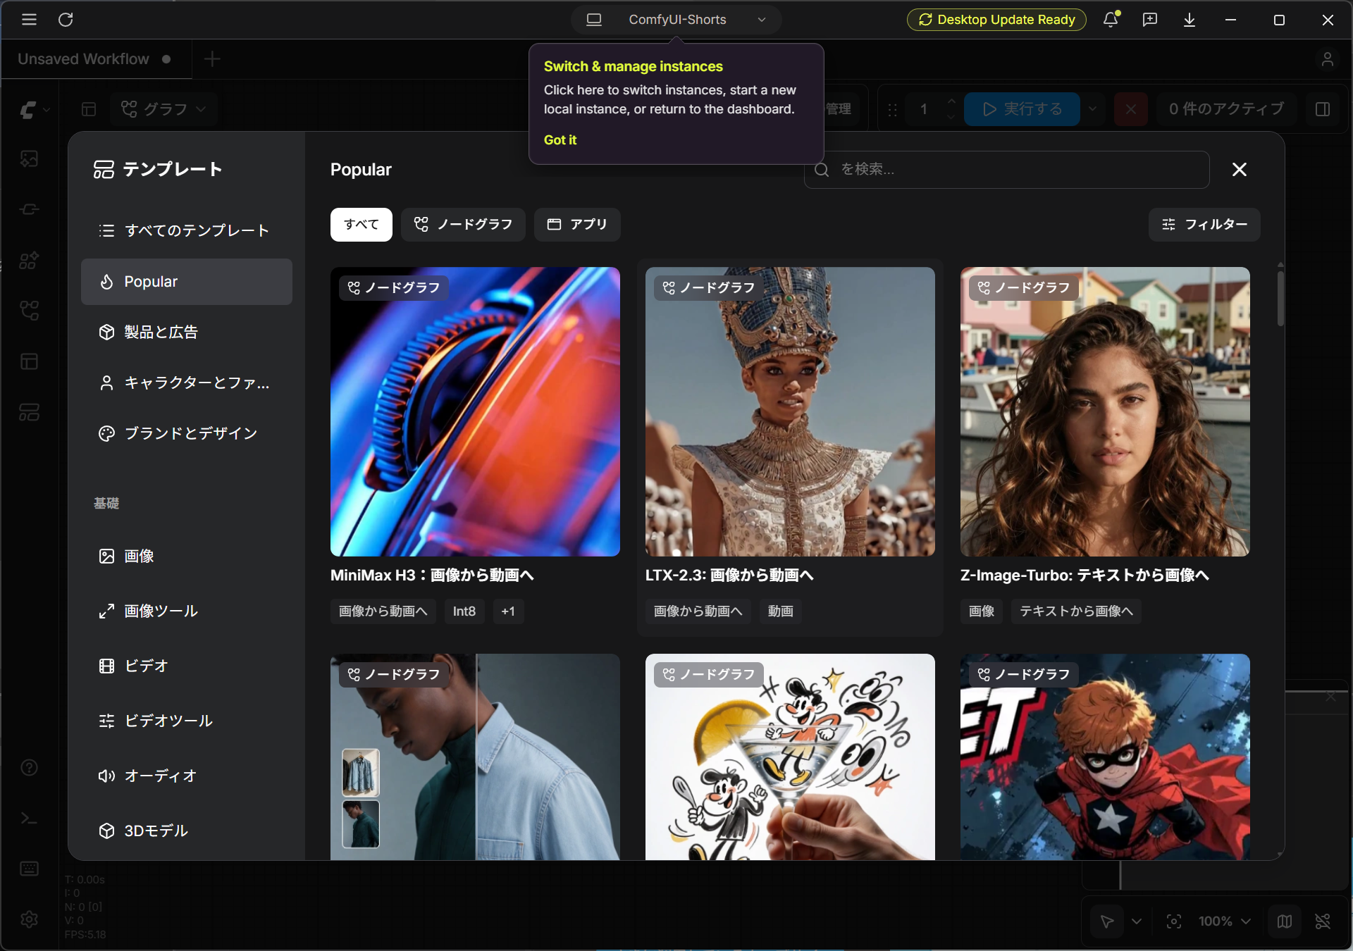This screenshot has width=1353, height=951.
Task: Click the template search input field
Action: tap(1007, 170)
